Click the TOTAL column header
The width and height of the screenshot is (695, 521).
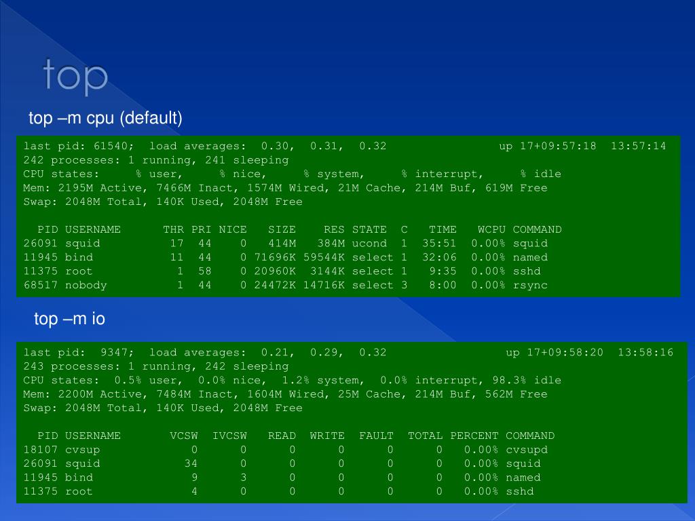(x=425, y=436)
